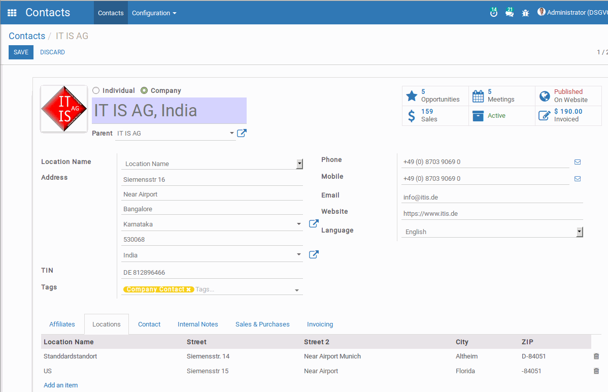Open the Parent IT IS AG external link
Image resolution: width=608 pixels, height=392 pixels.
pos(242,133)
